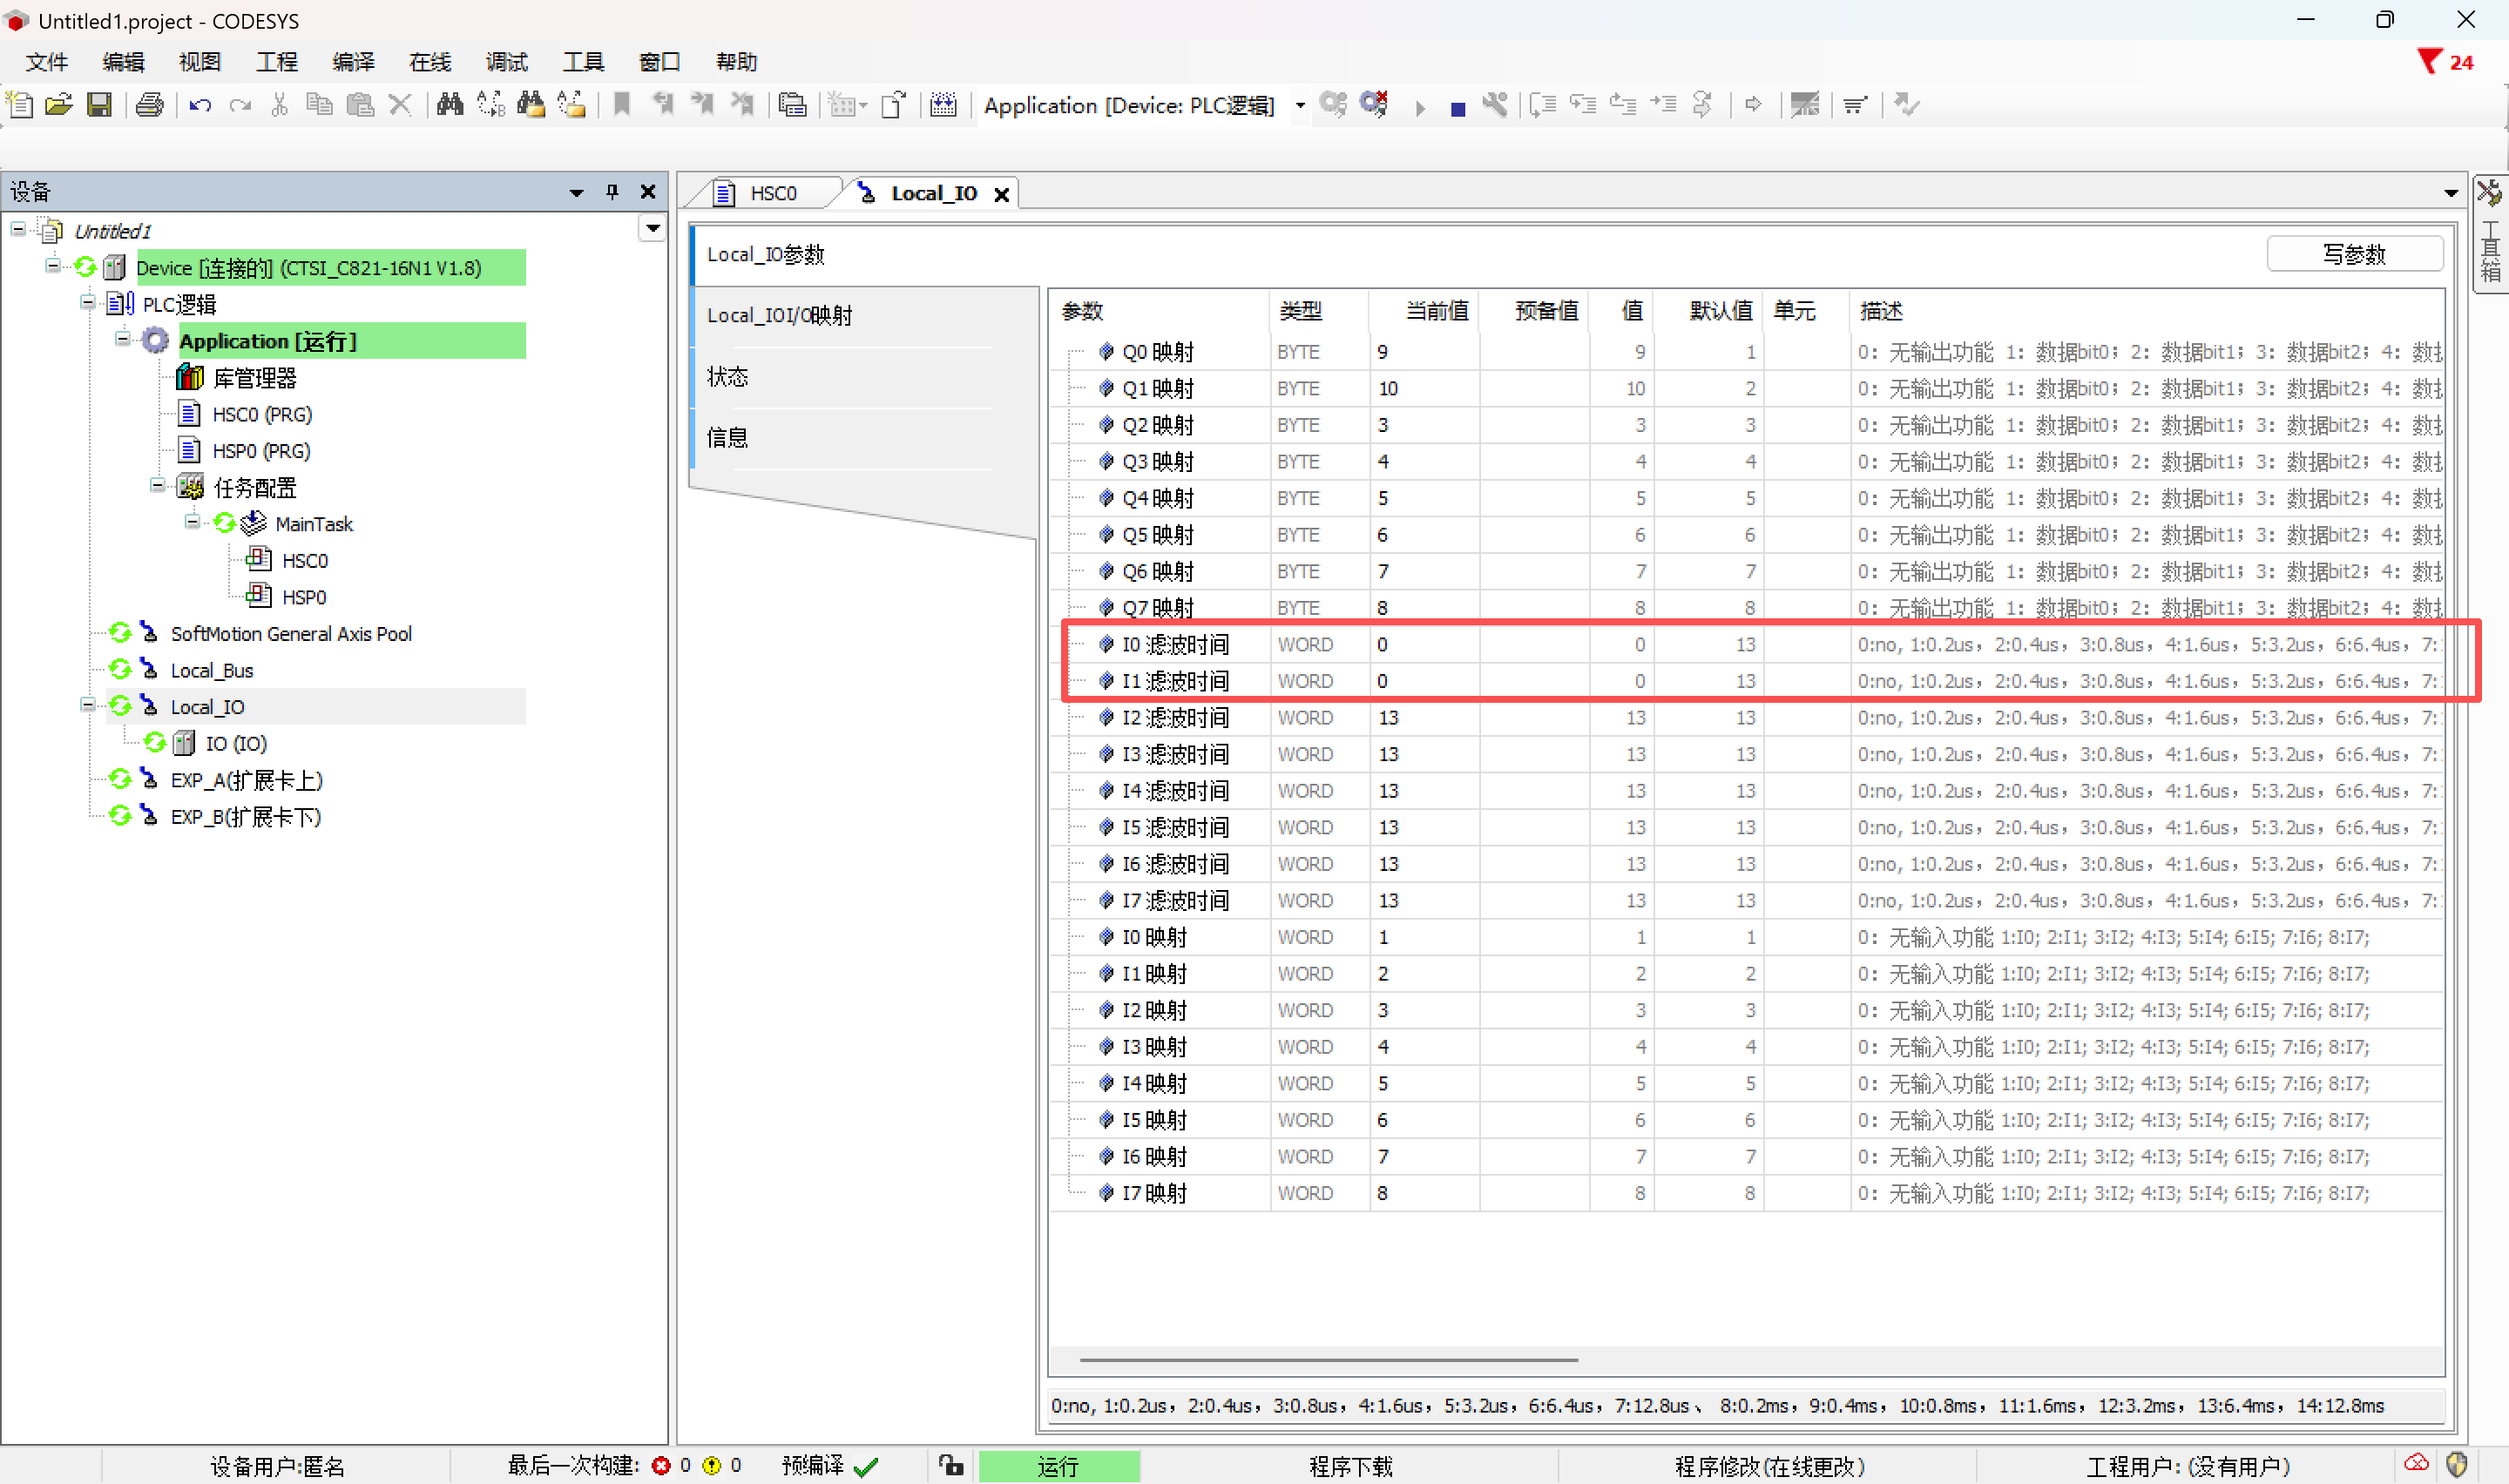Click the Undo arrow icon
Screen dimensions: 2509x1484
[x=200, y=105]
